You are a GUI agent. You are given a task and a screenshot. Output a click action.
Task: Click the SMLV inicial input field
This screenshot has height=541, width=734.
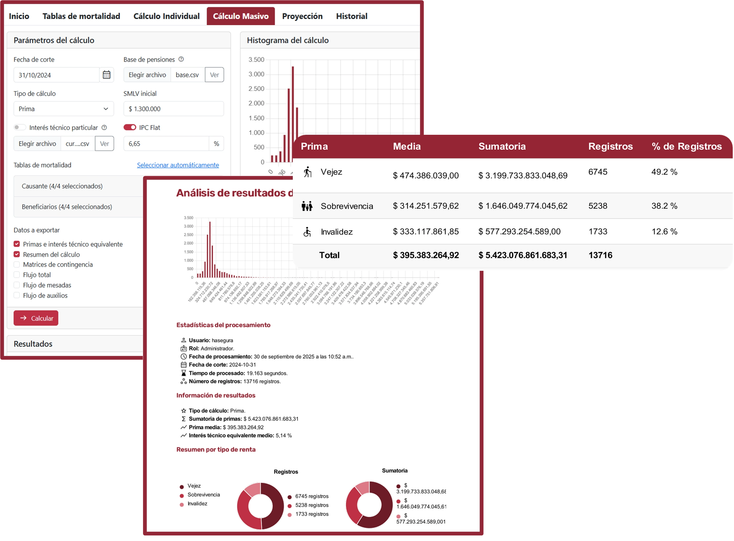coord(174,109)
